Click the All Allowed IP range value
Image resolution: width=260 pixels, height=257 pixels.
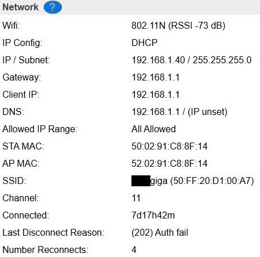point(153,129)
